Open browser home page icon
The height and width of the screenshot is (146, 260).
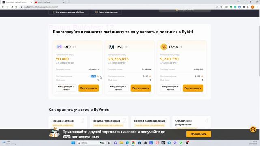click(x=16, y=7)
